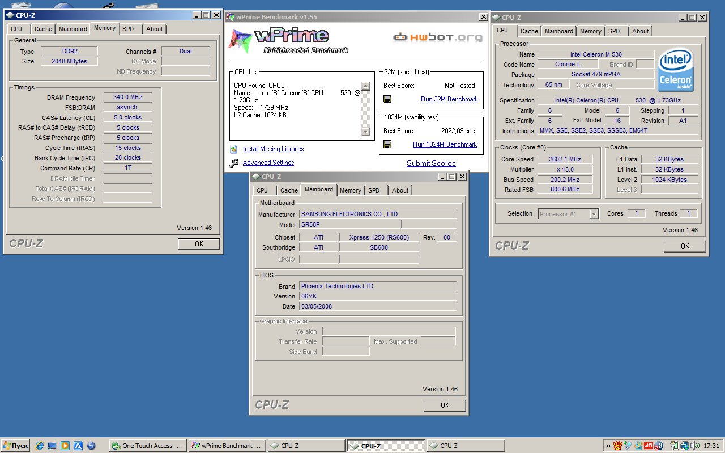The image size is (725, 453).
Task: Click OK in the CPU tab CPU-Z window
Action: click(x=685, y=246)
